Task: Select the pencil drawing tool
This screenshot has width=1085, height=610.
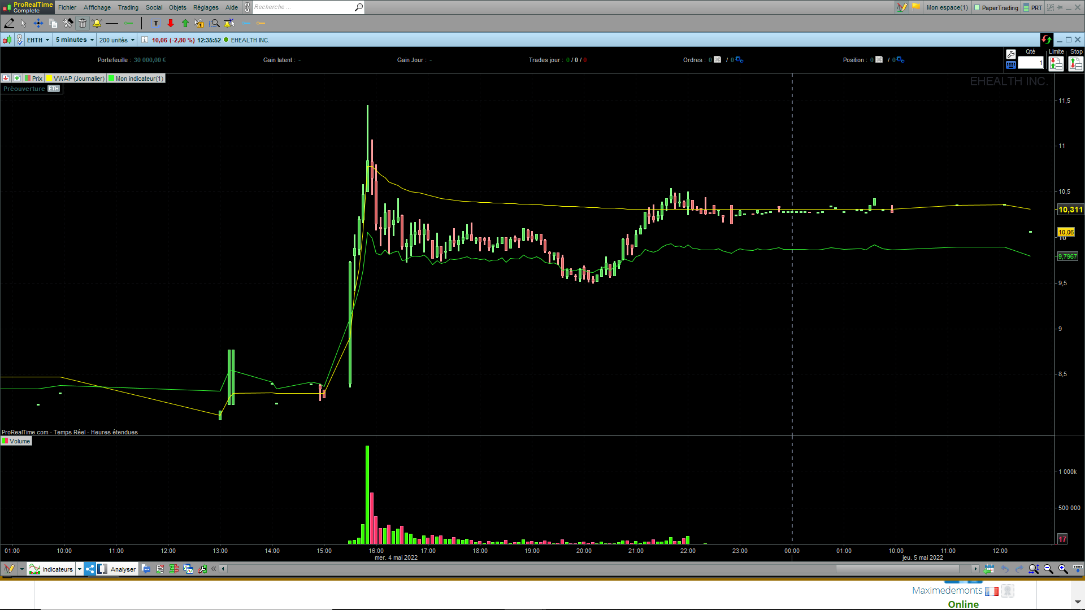Action: tap(10, 23)
